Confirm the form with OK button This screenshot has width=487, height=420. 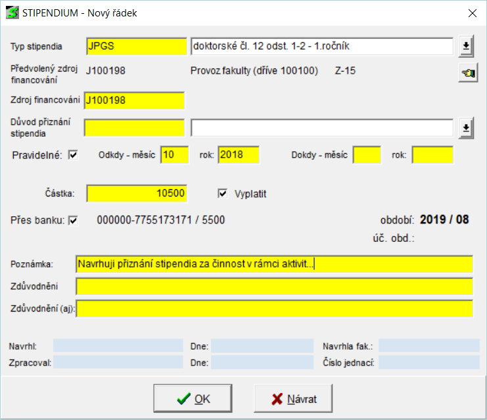[193, 399]
